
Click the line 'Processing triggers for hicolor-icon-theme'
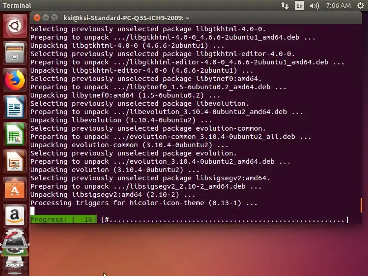pyautogui.click(x=144, y=203)
